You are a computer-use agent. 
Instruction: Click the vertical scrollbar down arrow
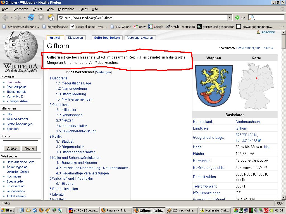pyautogui.click(x=284, y=198)
